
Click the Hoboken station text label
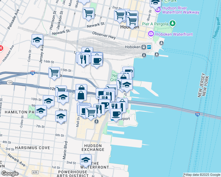pyautogui.click(x=133, y=47)
